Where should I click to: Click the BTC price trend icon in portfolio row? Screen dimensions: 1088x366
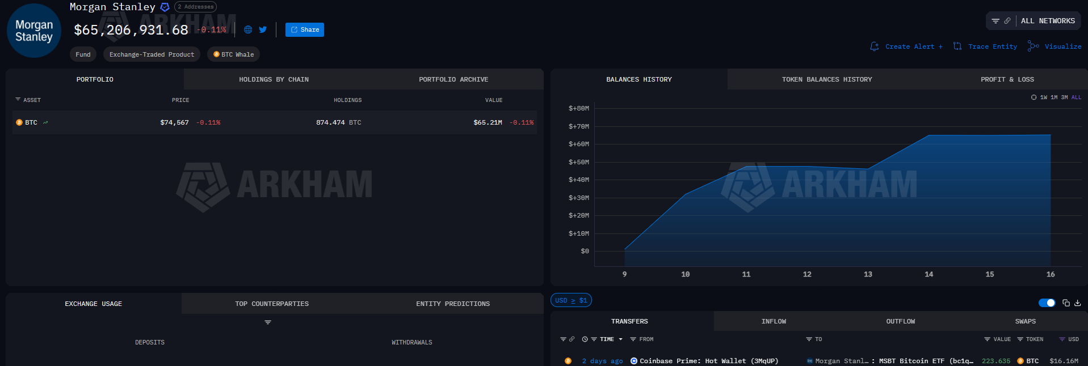[x=45, y=122]
